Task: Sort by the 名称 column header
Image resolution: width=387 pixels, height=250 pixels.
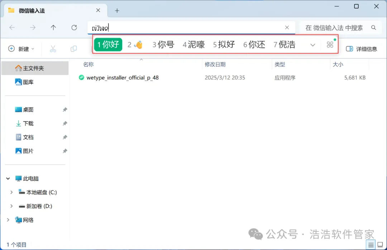Action: coord(89,64)
